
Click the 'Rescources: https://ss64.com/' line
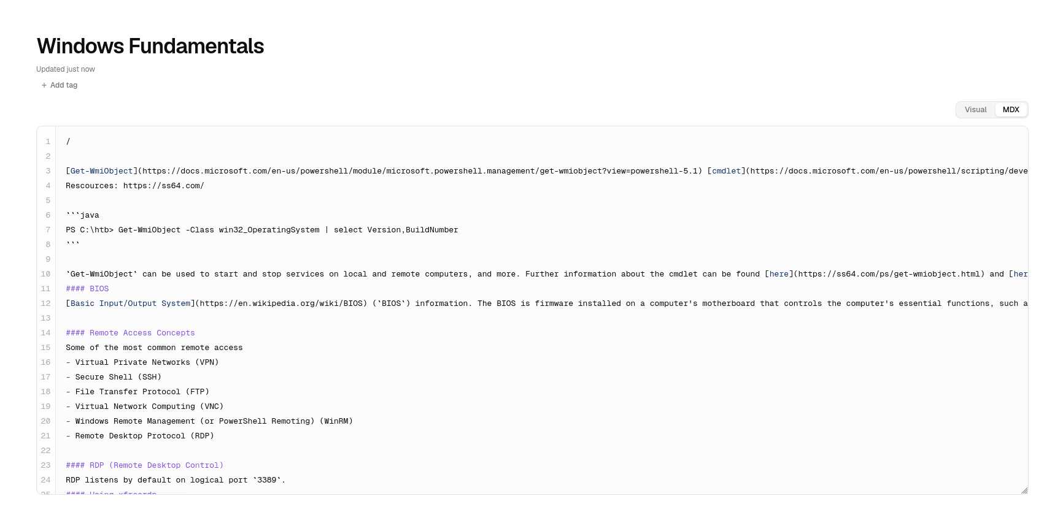coord(135,186)
